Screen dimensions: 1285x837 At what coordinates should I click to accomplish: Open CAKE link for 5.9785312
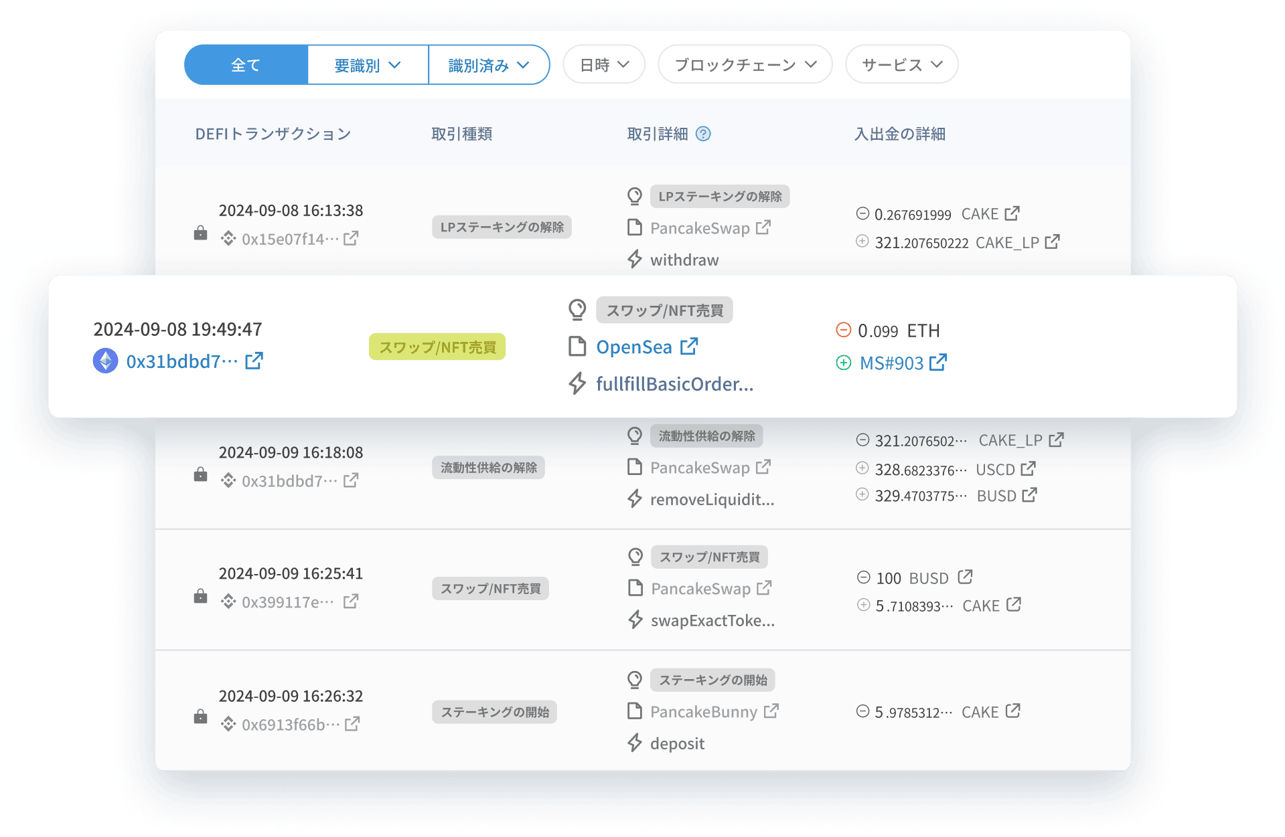[x=1013, y=711]
